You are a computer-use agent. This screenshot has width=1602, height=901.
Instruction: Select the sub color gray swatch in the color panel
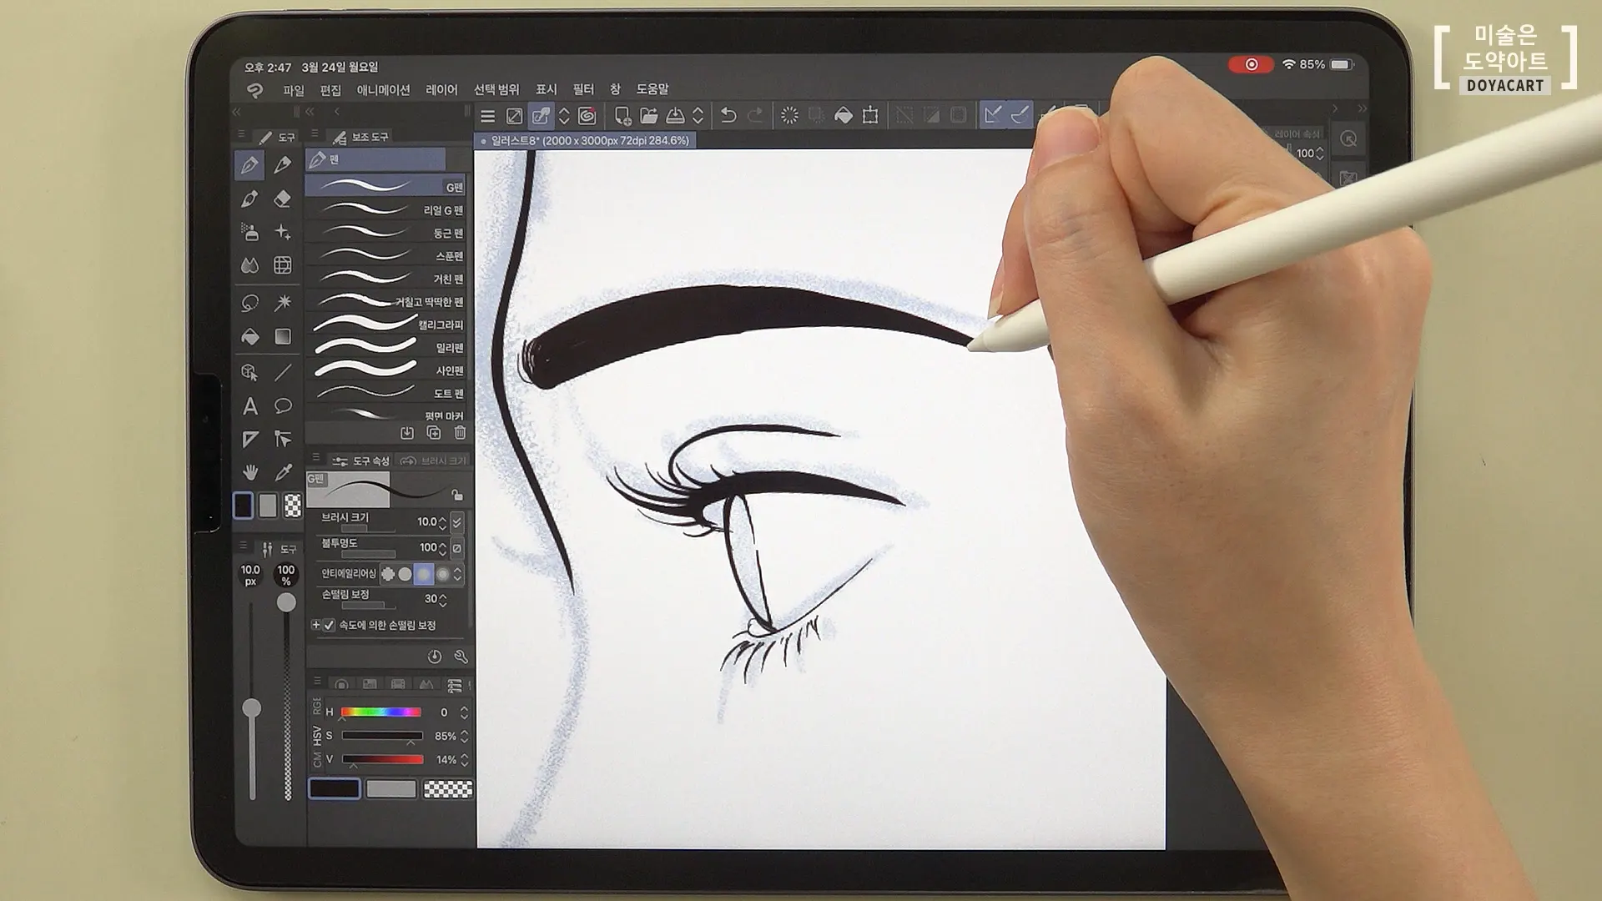click(x=390, y=788)
